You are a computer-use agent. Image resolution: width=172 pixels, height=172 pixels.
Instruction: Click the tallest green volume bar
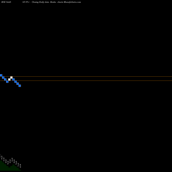(1, 166)
